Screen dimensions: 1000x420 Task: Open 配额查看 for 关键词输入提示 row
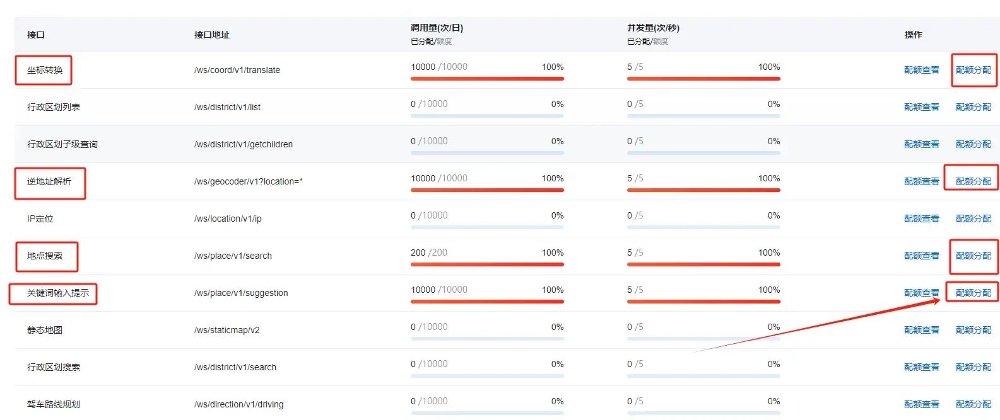(x=921, y=293)
